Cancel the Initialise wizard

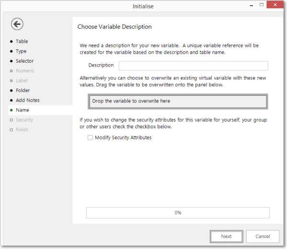pyautogui.click(x=263, y=237)
